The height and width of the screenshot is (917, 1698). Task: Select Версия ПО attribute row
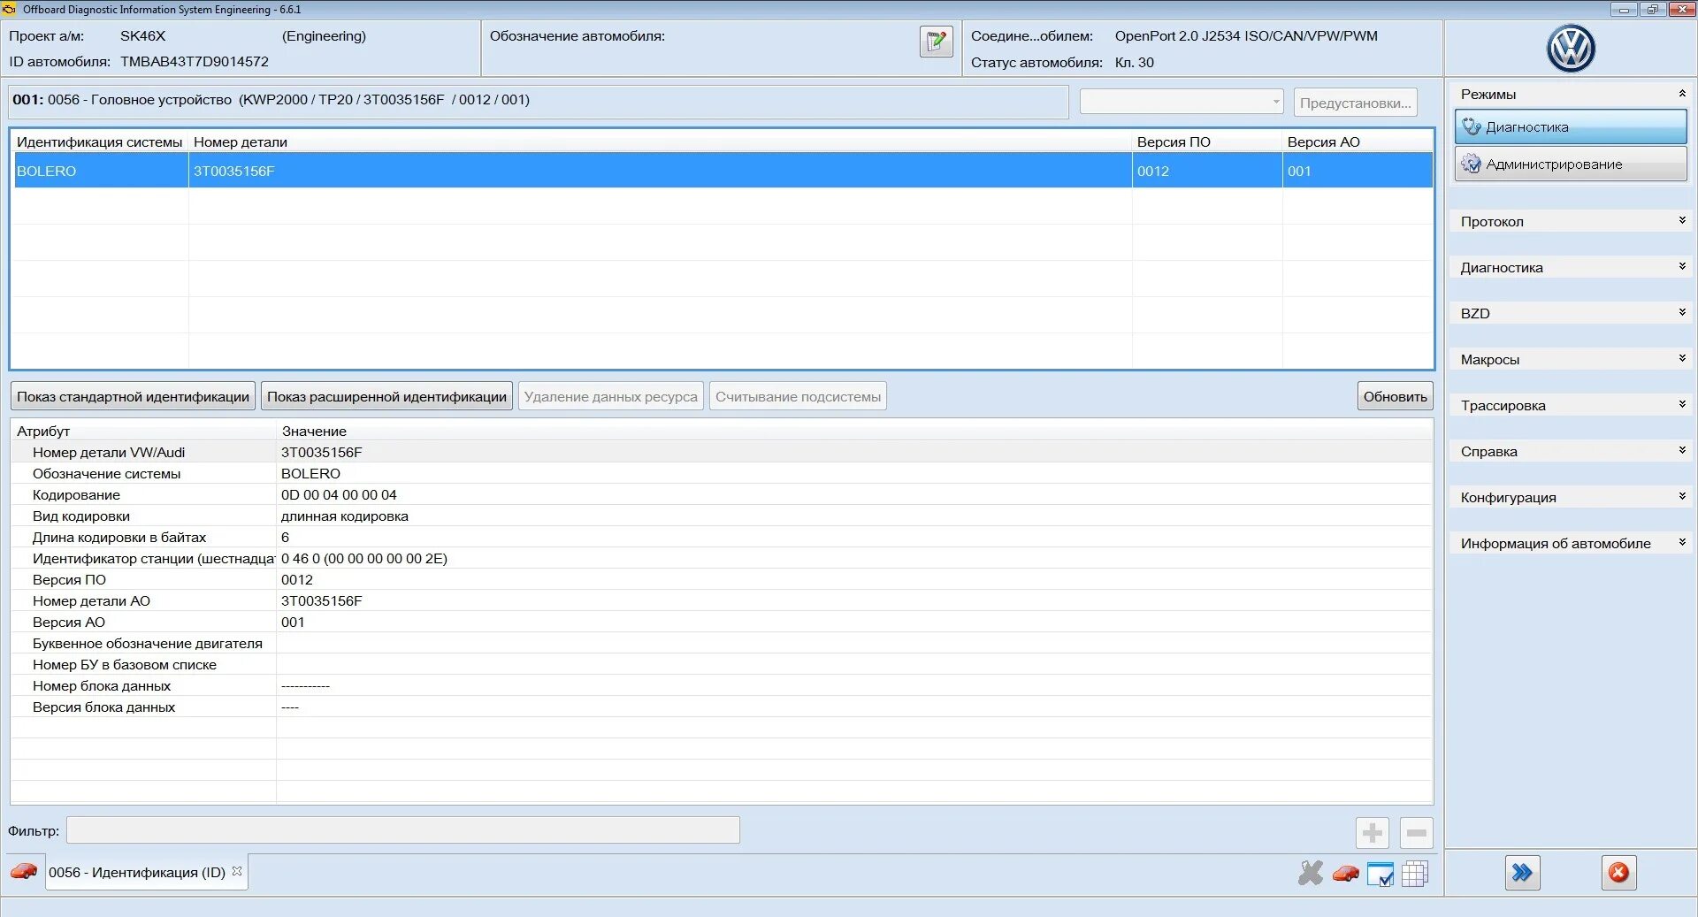coord(722,579)
